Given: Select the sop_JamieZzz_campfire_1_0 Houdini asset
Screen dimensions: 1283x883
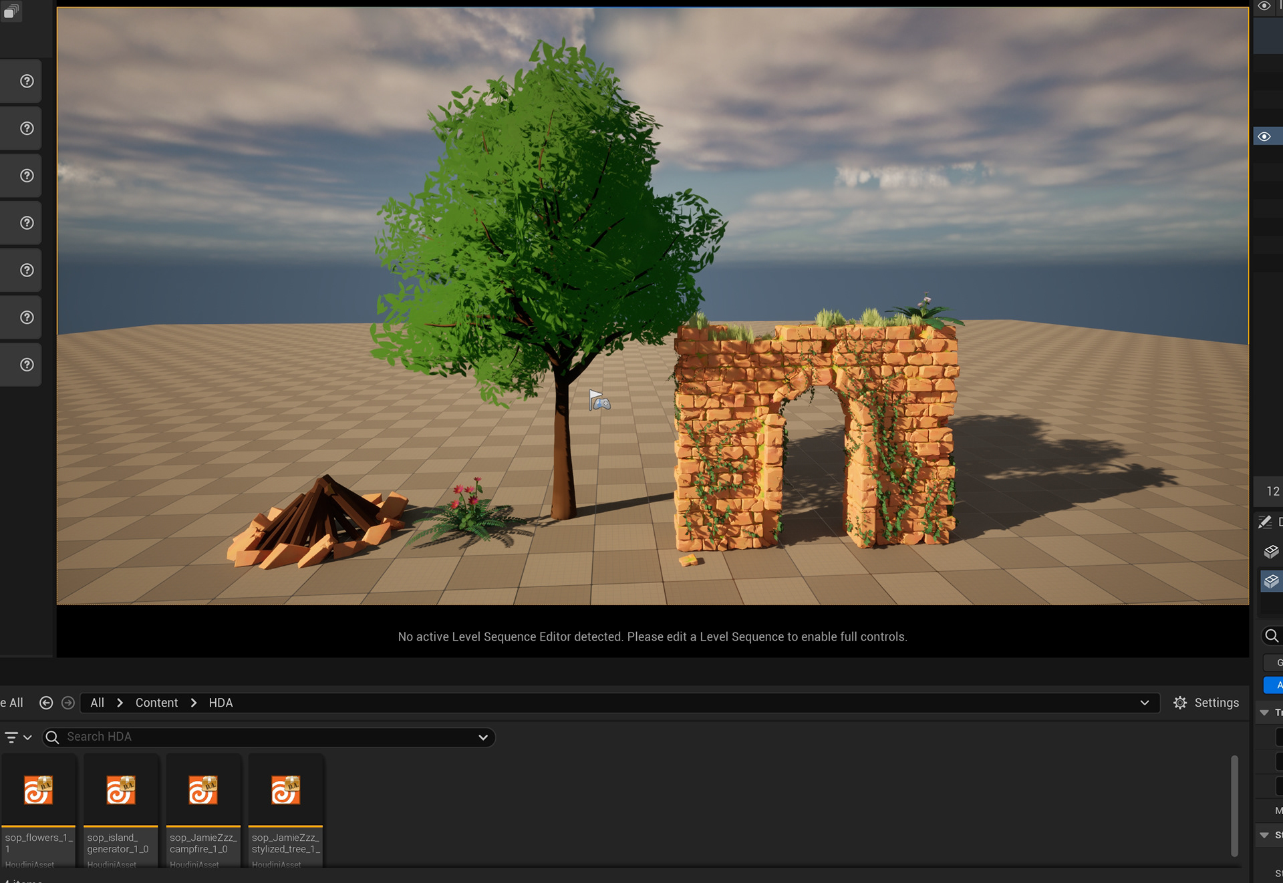Looking at the screenshot, I should tap(203, 811).
